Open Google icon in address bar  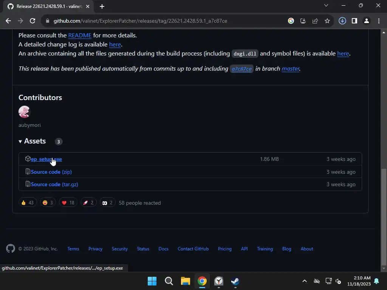291,21
